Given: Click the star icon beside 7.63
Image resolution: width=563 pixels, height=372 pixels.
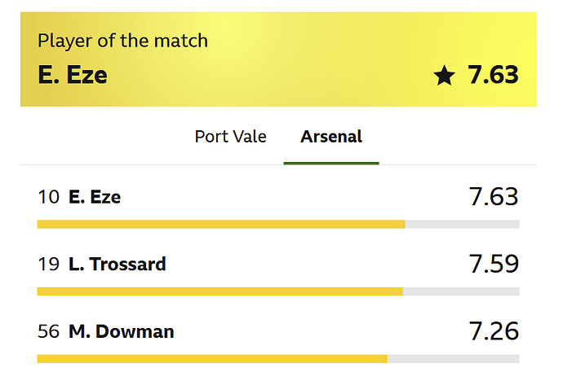Looking at the screenshot, I should click(444, 76).
